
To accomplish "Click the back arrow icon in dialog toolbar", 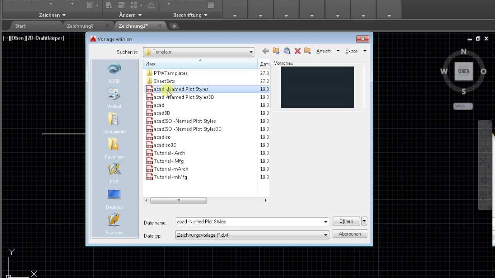I will point(265,51).
